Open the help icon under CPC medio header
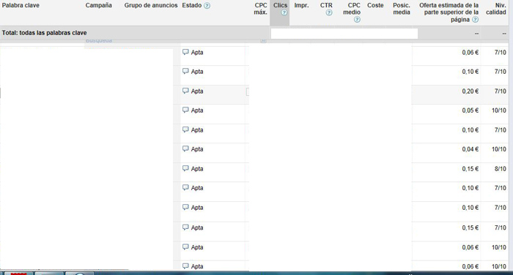Viewport: 513px width, 275px height. coord(357,20)
